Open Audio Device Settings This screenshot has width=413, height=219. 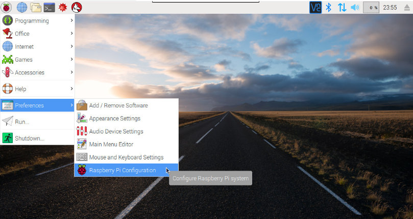click(127, 131)
